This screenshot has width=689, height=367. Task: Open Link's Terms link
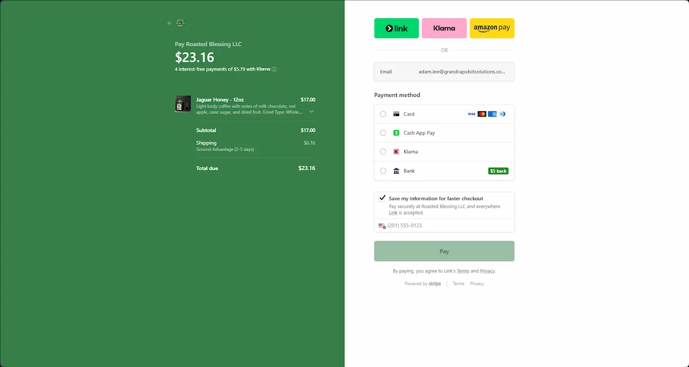pyautogui.click(x=463, y=271)
